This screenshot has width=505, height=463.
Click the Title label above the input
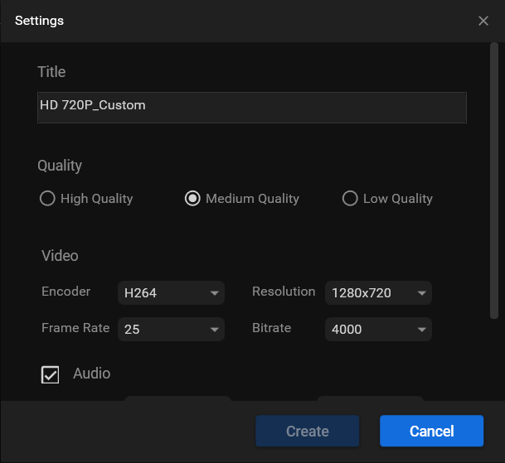51,72
